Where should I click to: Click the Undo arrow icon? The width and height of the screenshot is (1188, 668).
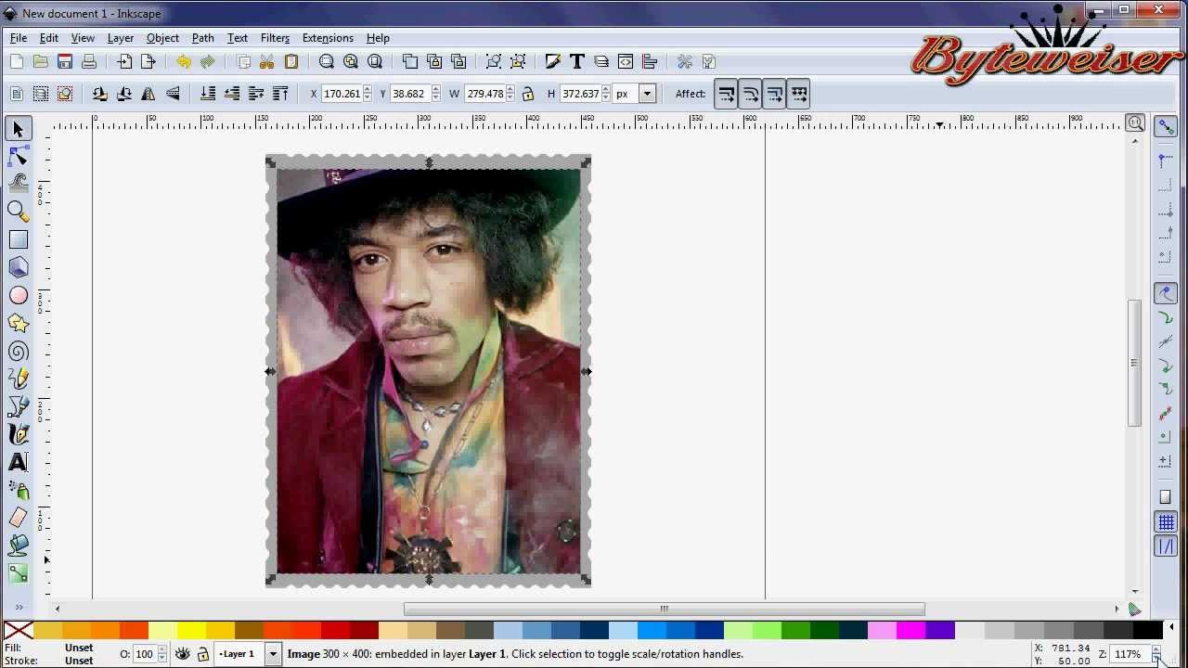[x=184, y=61]
